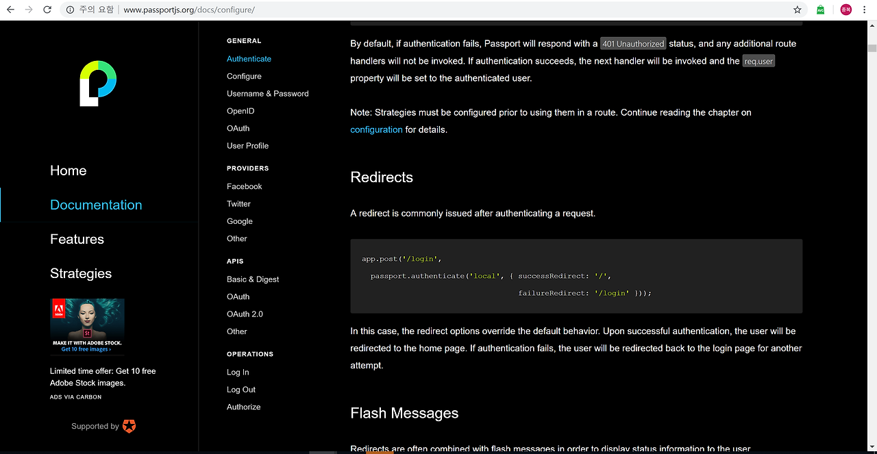Open the Chrome profile avatar

[846, 10]
